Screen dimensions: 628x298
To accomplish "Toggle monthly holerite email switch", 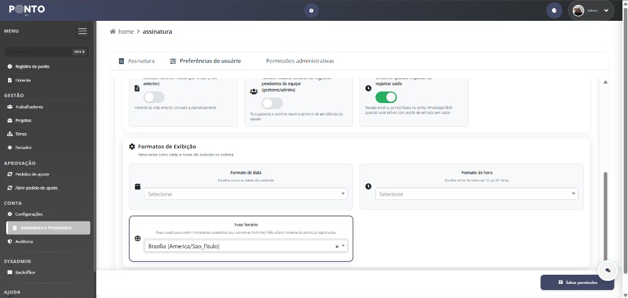I will (154, 97).
